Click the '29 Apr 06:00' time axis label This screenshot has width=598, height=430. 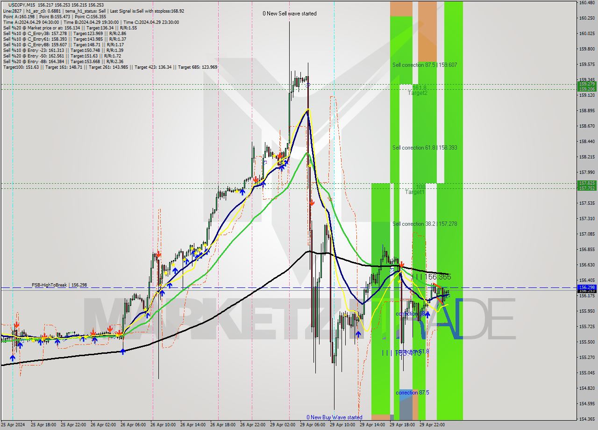pos(313,425)
